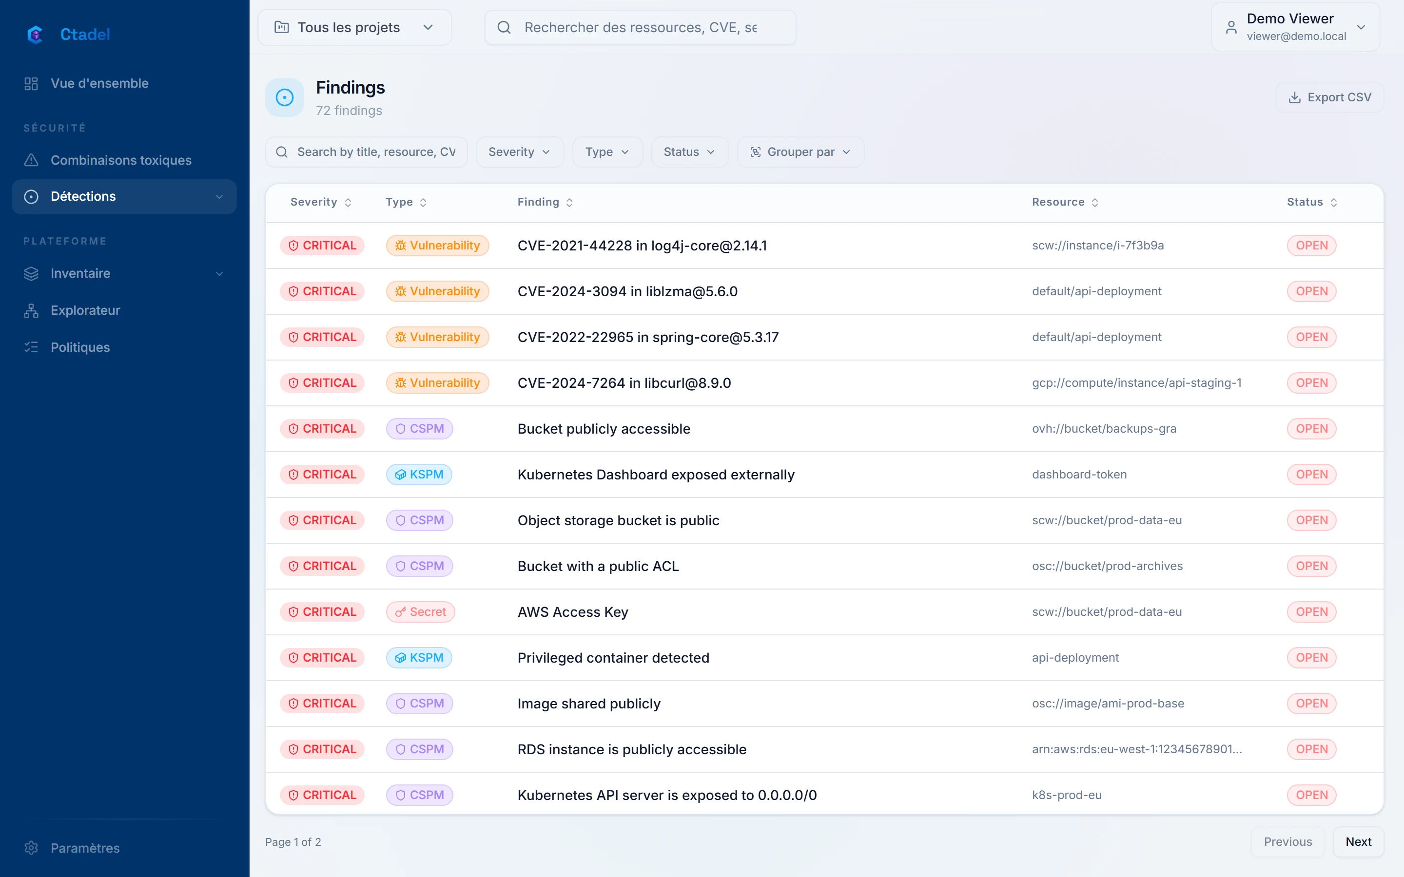Viewport: 1404px width, 877px height.
Task: Click the user profile avatar icon
Action: coord(1231,27)
